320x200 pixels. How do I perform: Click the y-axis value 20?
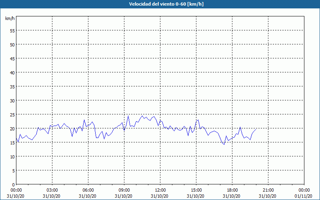click(12, 128)
